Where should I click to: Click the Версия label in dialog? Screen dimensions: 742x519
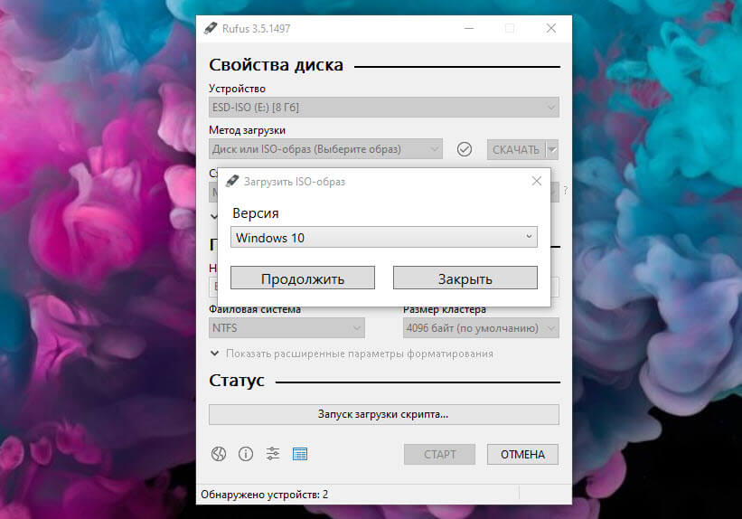(x=256, y=213)
